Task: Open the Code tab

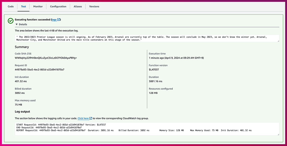Action: [11, 7]
